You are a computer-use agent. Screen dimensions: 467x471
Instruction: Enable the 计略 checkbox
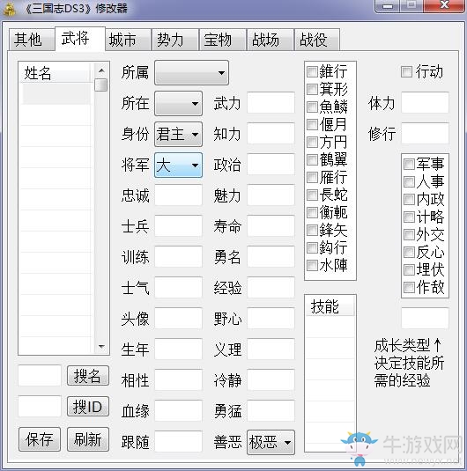[x=409, y=217]
